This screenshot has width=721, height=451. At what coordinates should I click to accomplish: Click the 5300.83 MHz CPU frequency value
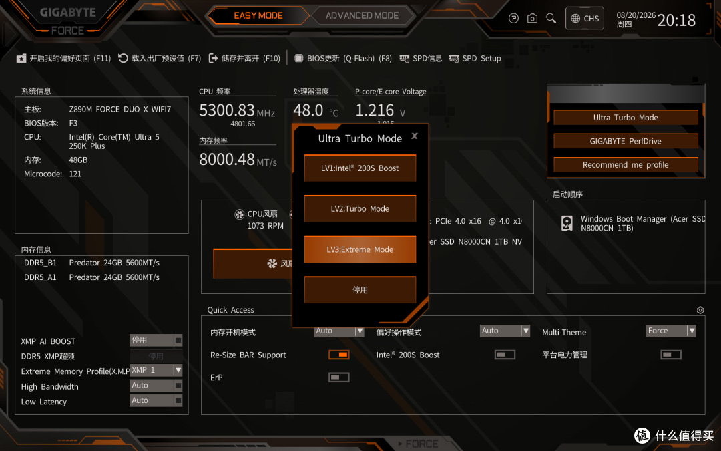pos(237,110)
